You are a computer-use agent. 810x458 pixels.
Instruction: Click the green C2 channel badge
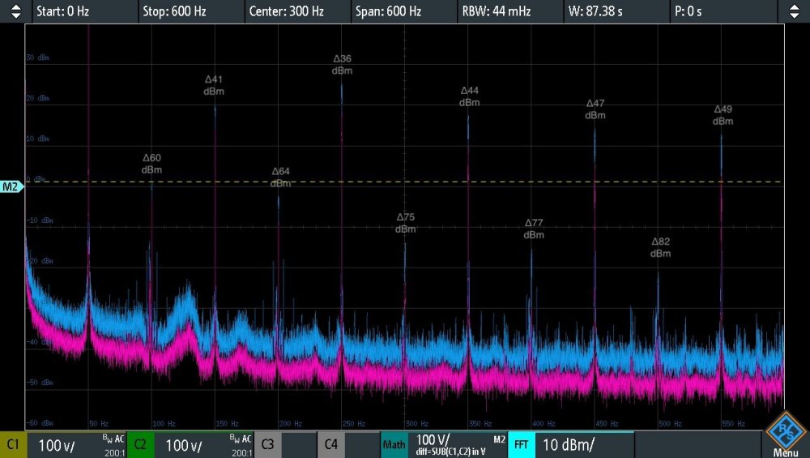tap(140, 445)
